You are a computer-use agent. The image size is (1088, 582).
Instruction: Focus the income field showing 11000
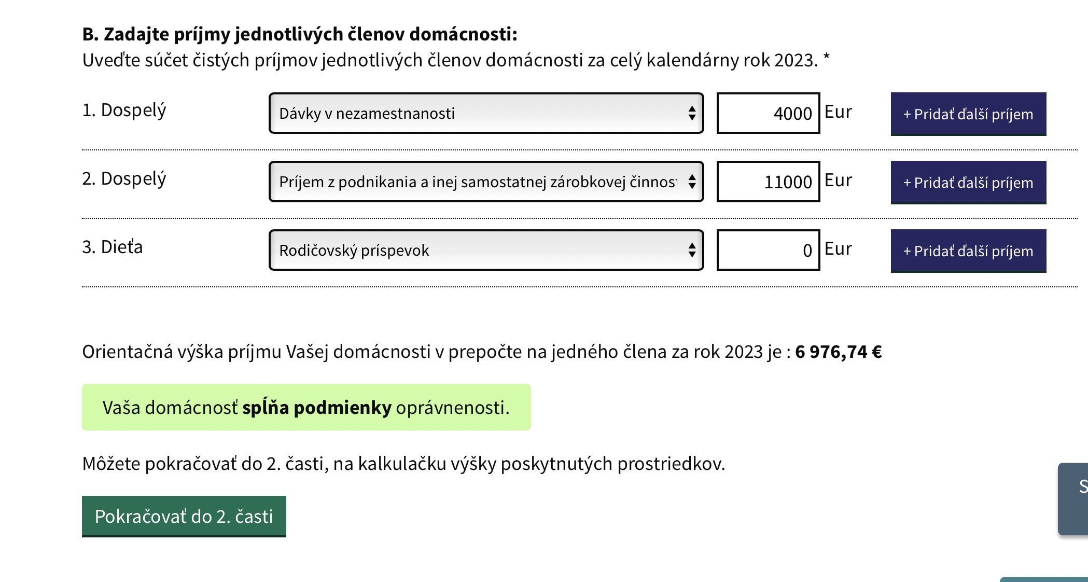768,182
